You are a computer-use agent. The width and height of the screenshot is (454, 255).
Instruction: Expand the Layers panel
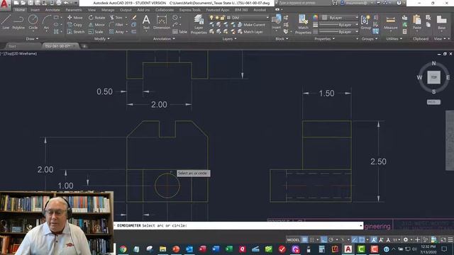pos(229,39)
